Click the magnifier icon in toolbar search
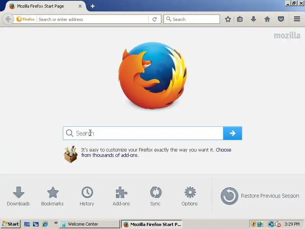This screenshot has width=305, height=229. tap(169, 19)
